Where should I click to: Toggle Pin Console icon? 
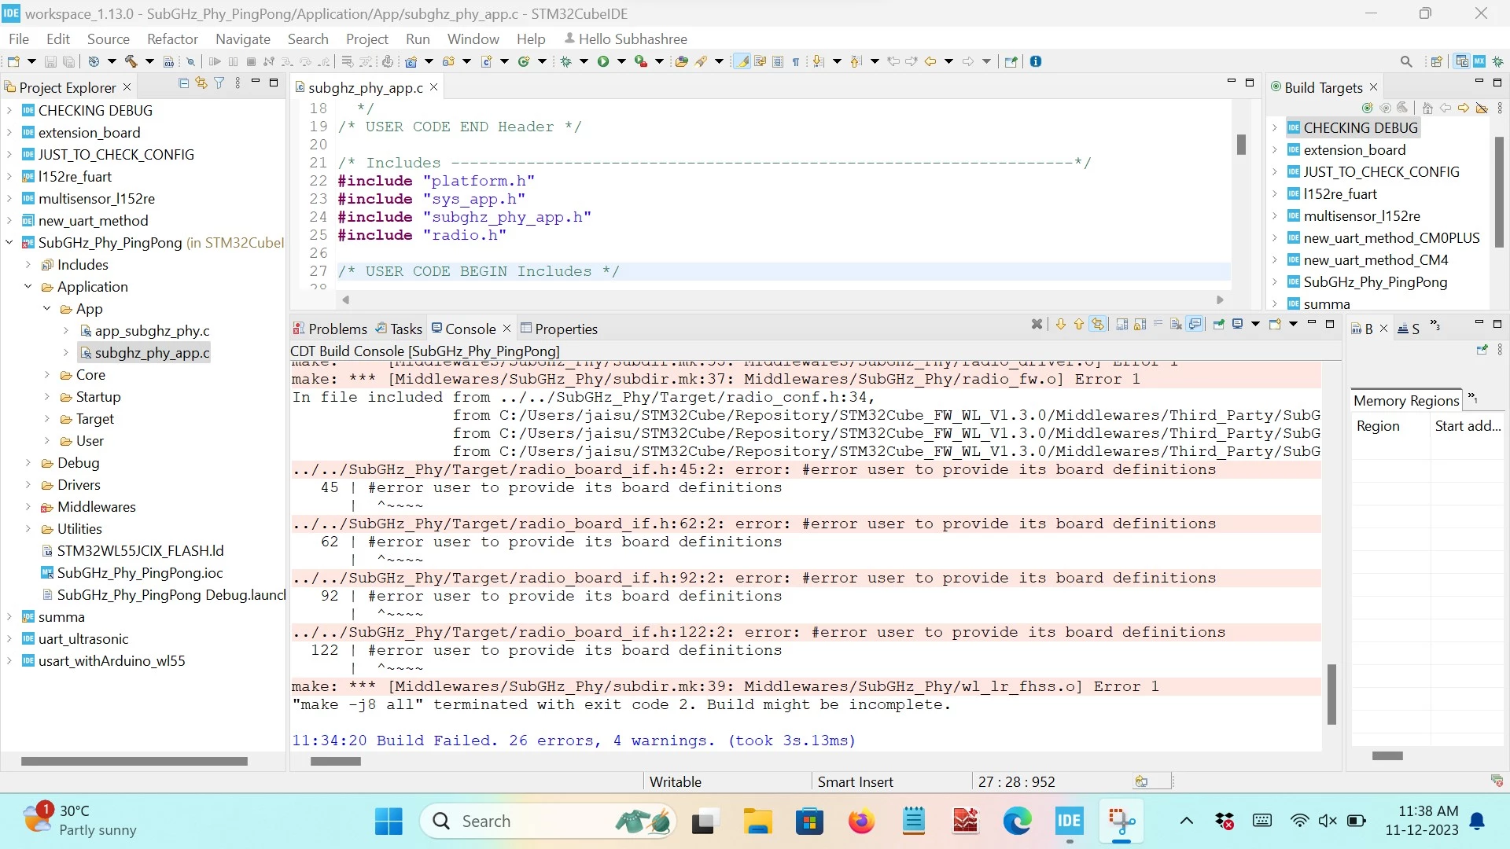click(1219, 324)
